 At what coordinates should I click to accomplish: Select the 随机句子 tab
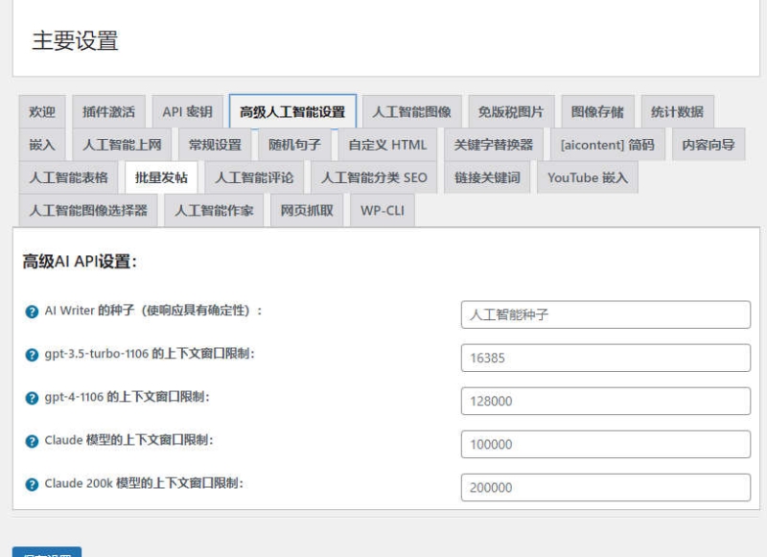[294, 144]
